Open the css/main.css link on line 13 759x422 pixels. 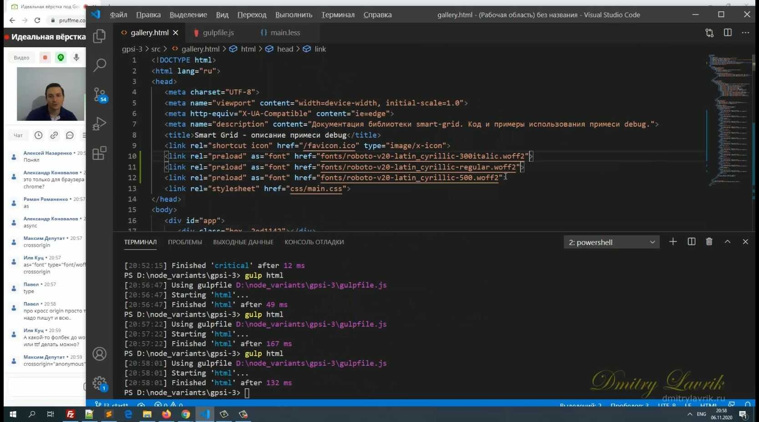(x=316, y=189)
